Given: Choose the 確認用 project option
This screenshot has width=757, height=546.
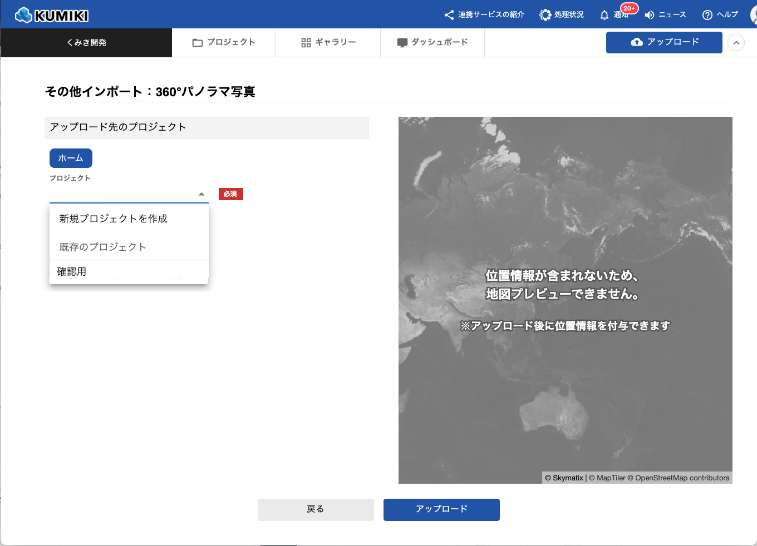Looking at the screenshot, I should (x=72, y=272).
